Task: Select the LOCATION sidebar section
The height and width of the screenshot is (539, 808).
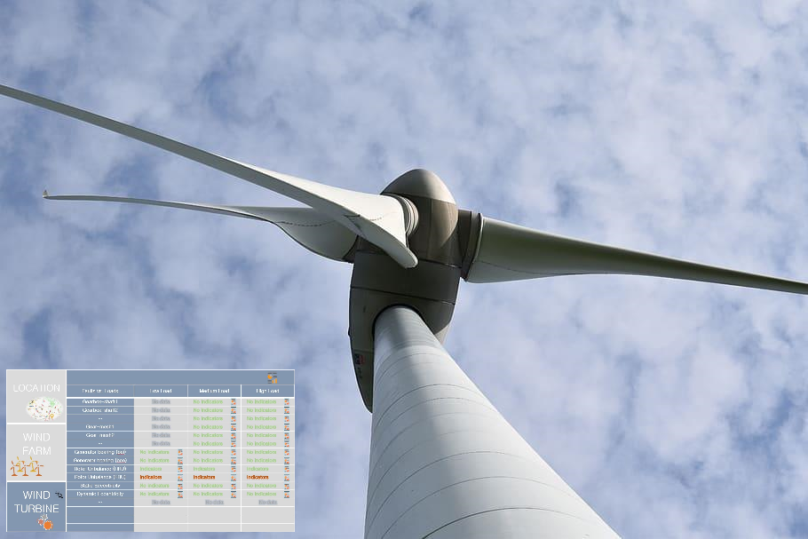Action: [36, 387]
